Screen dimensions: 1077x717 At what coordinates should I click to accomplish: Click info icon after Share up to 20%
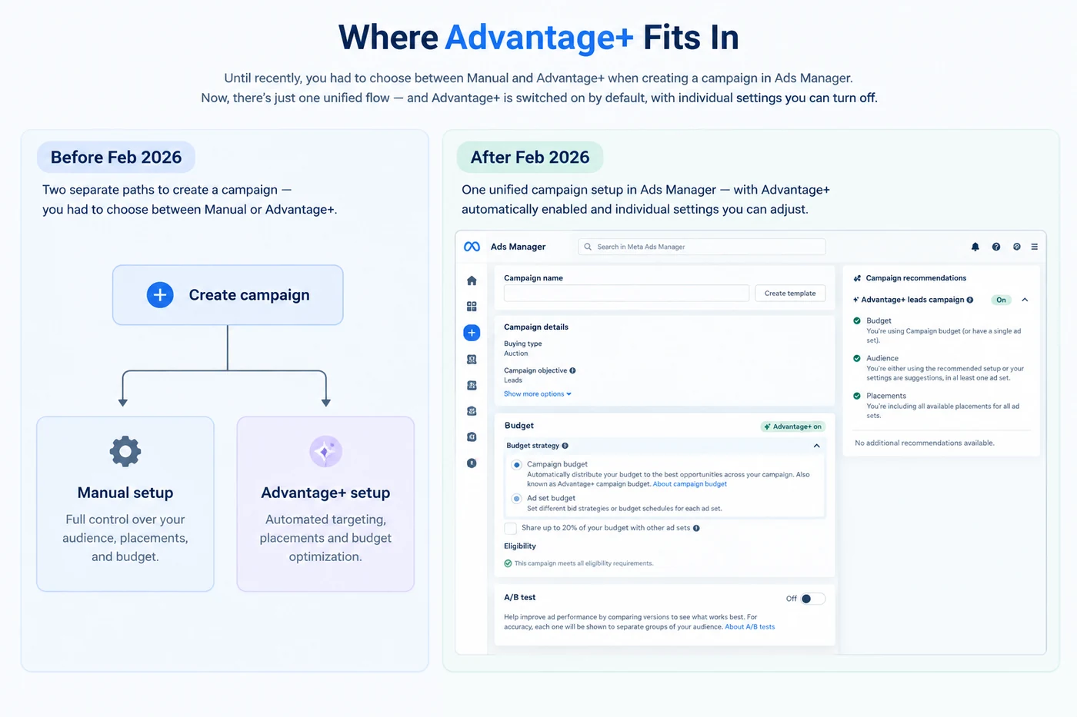[x=696, y=528]
